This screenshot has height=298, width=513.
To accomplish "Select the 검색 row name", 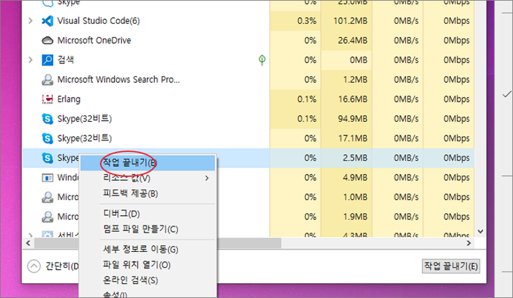I will (x=66, y=60).
